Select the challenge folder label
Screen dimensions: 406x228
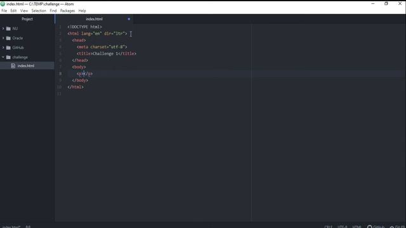[20, 57]
